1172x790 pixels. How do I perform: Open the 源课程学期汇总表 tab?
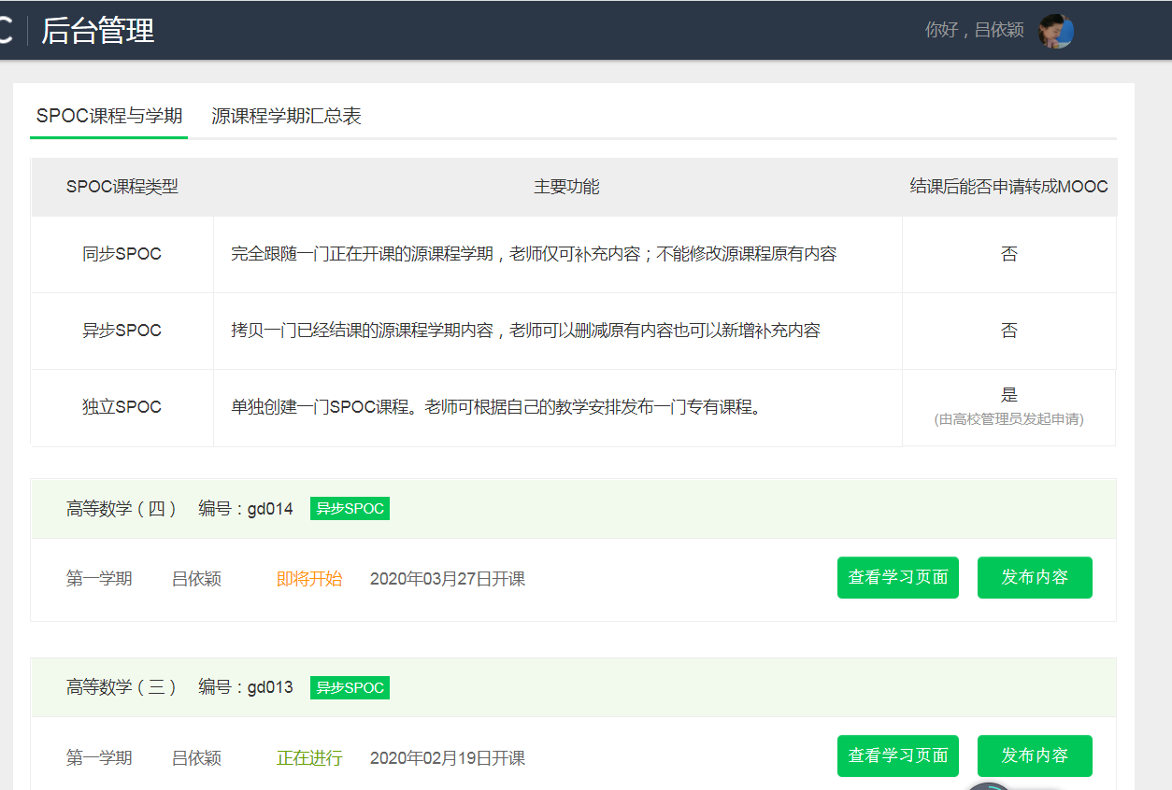coord(286,117)
